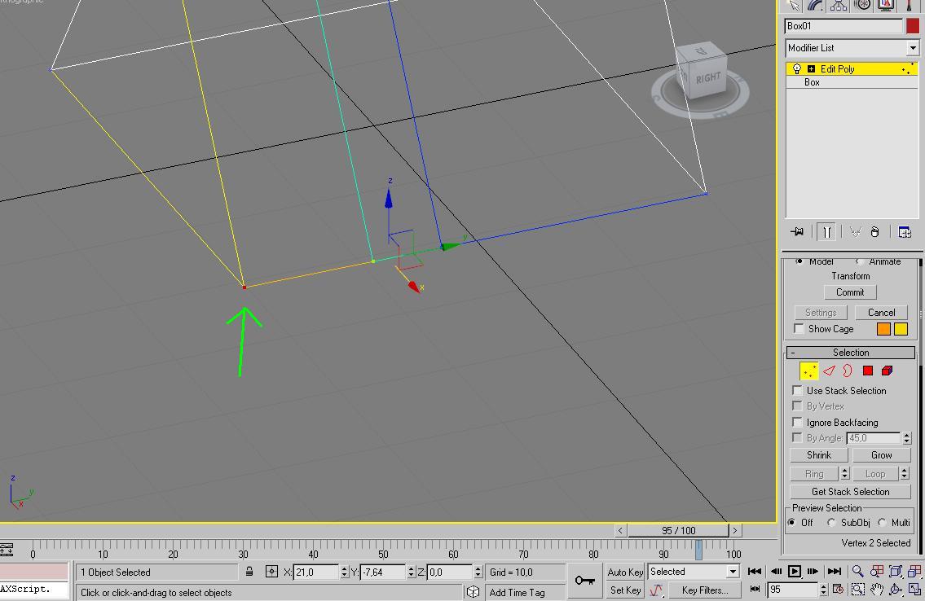Open the Motion command panel tab
Image resolution: width=925 pixels, height=601 pixels.
pyautogui.click(x=862, y=6)
